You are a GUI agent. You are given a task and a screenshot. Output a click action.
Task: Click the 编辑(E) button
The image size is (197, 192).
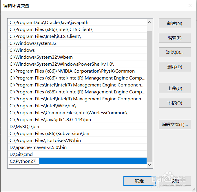point(175,38)
